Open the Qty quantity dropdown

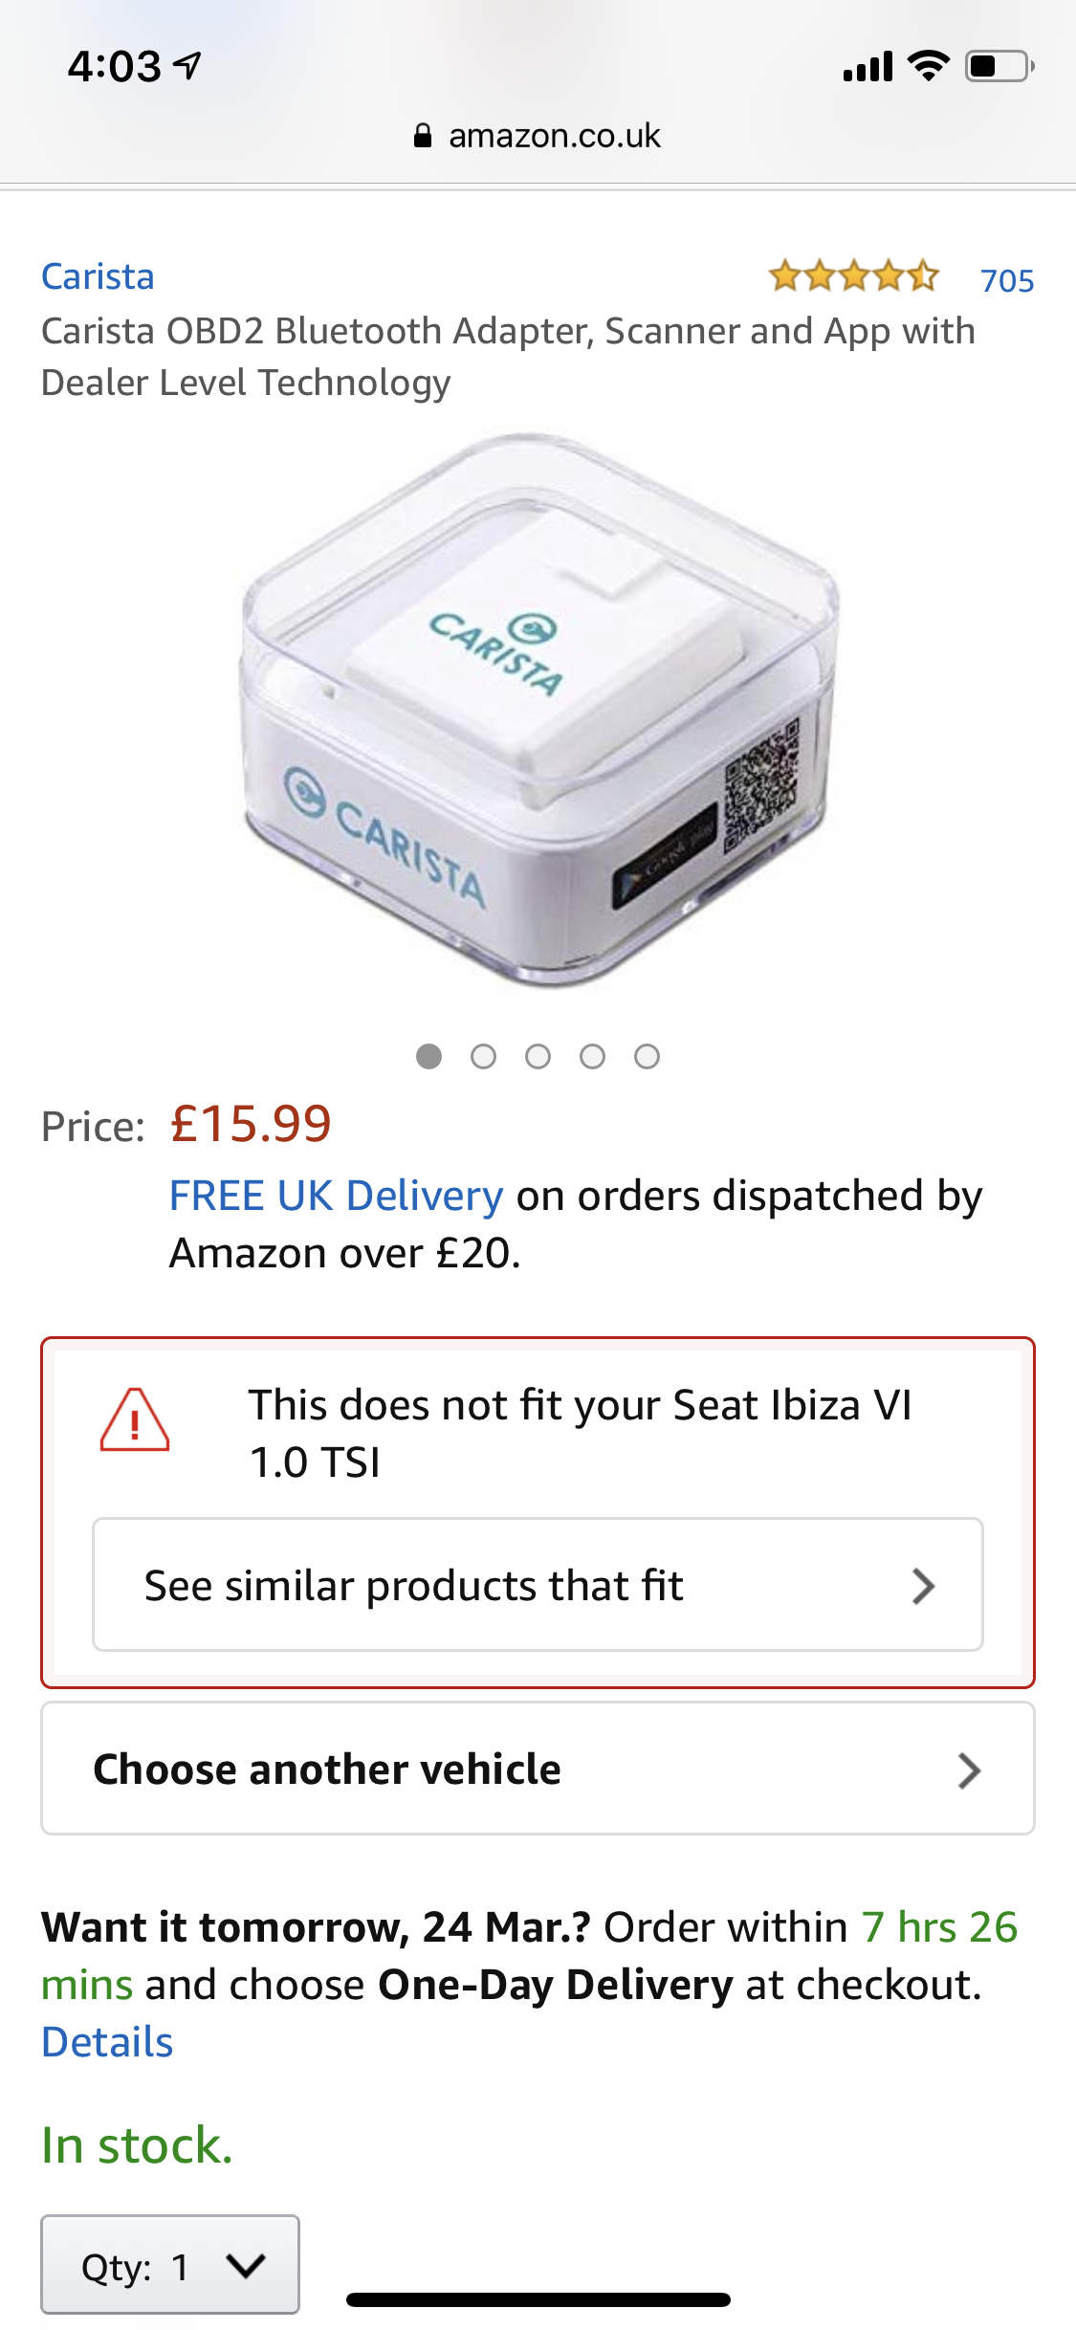(170, 2265)
